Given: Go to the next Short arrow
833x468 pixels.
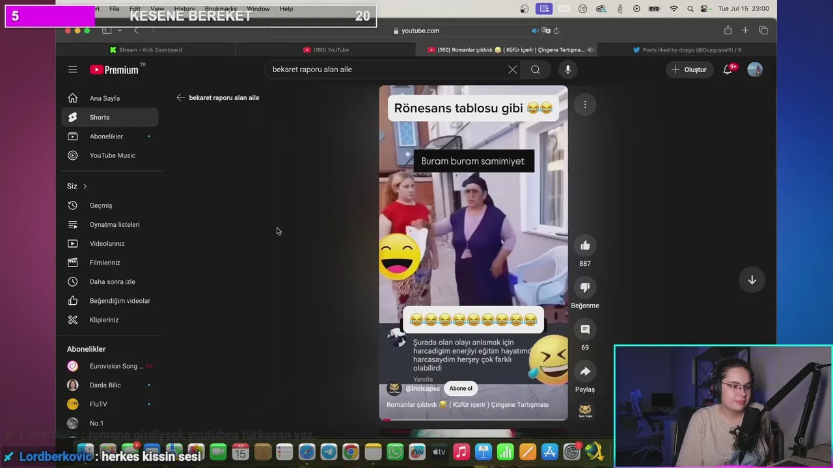Looking at the screenshot, I should coord(752,279).
